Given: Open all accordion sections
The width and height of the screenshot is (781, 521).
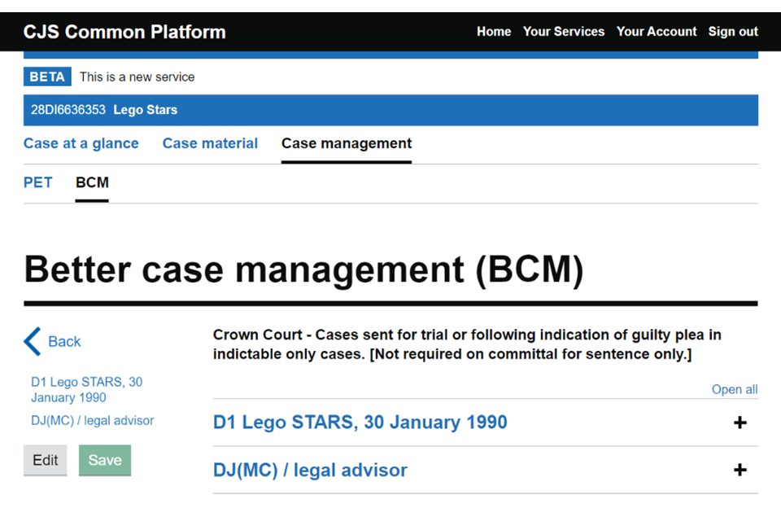Looking at the screenshot, I should [734, 389].
